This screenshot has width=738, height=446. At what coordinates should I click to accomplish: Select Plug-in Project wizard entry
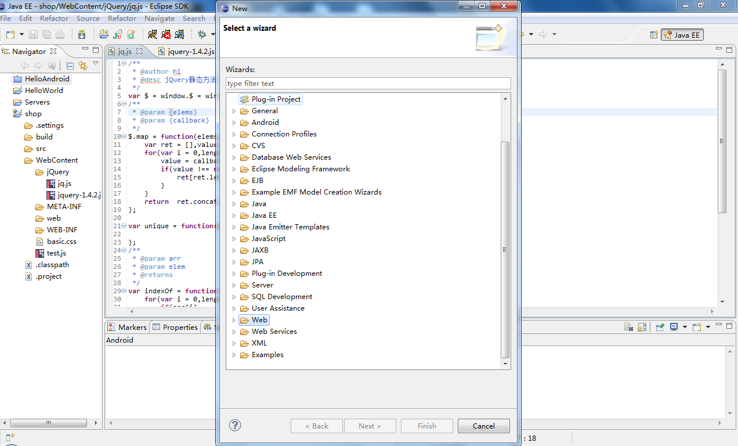point(276,99)
